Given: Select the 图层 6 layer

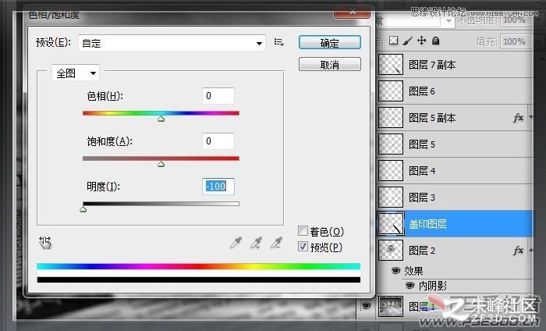Looking at the screenshot, I should click(455, 91).
